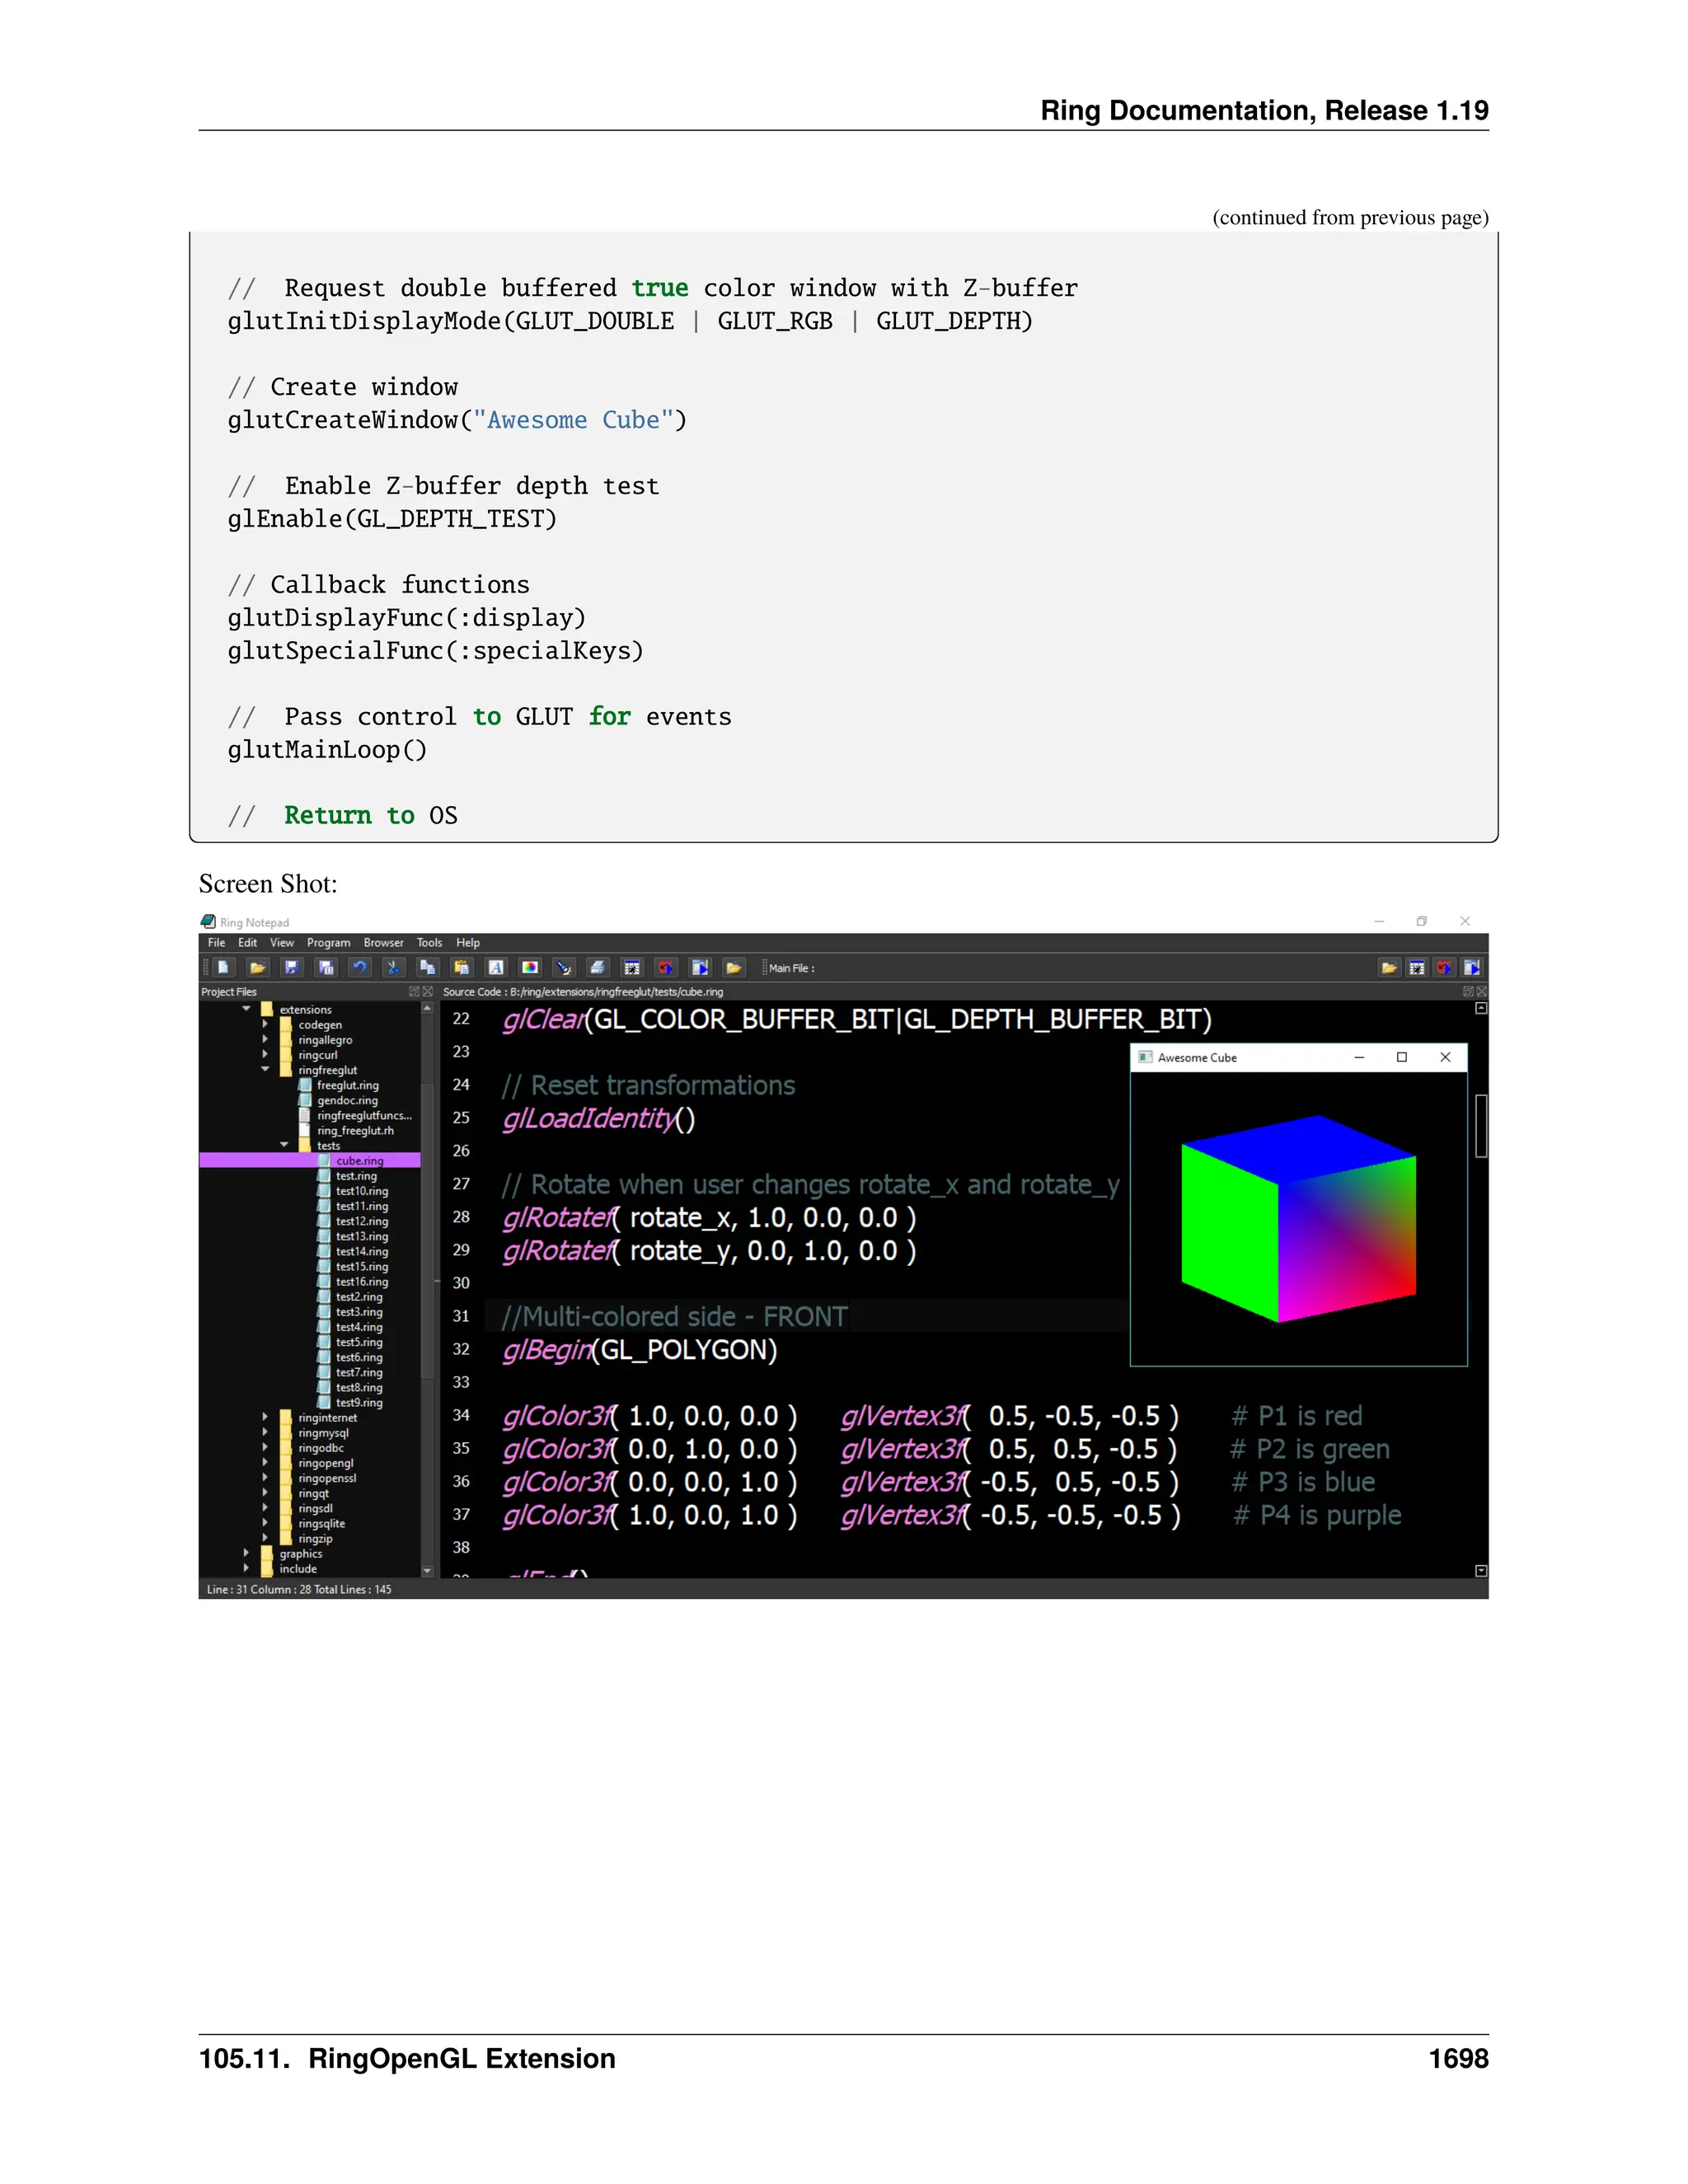Image resolution: width=1688 pixels, height=2184 pixels.
Task: Open the Colors palette icon
Action: [x=530, y=967]
